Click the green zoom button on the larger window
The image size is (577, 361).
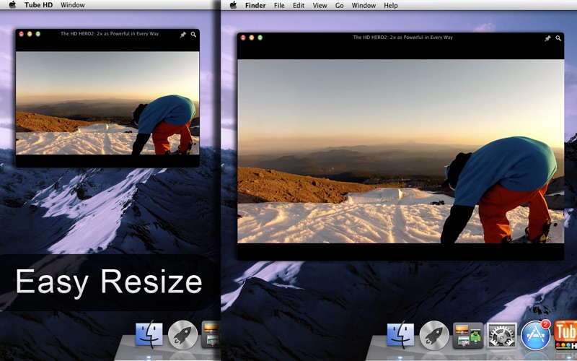pos(260,38)
